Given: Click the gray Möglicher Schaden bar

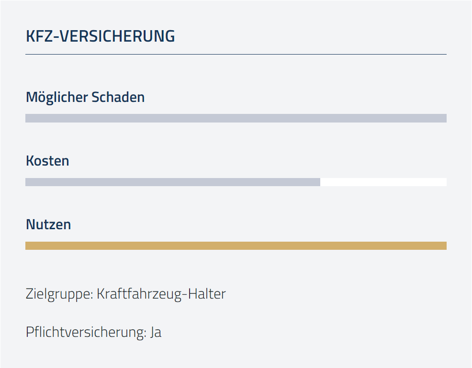Looking at the screenshot, I should [236, 118].
